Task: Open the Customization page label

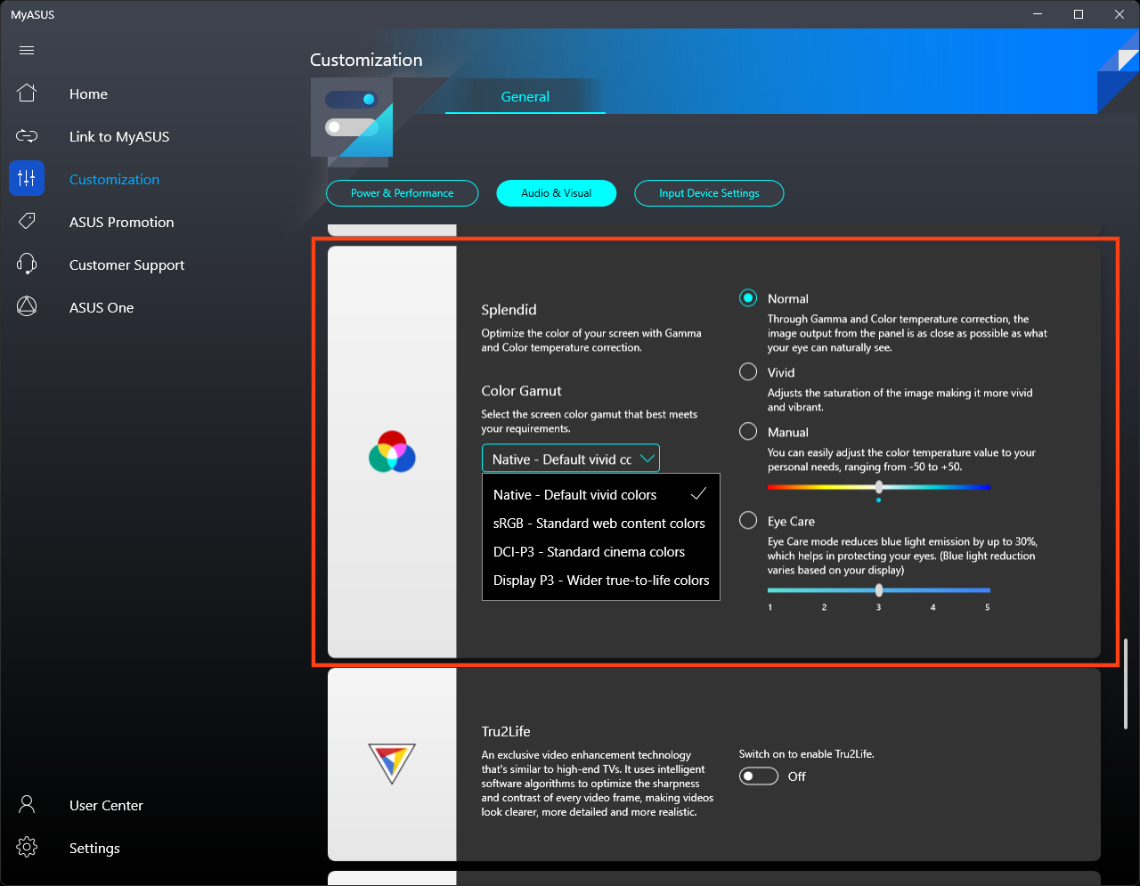Action: coord(115,179)
